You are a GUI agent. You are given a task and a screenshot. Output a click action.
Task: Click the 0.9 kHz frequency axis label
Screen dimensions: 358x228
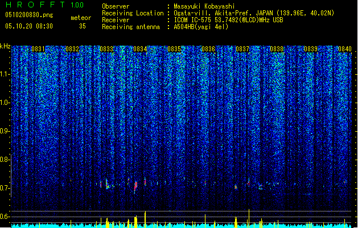coord(5,131)
